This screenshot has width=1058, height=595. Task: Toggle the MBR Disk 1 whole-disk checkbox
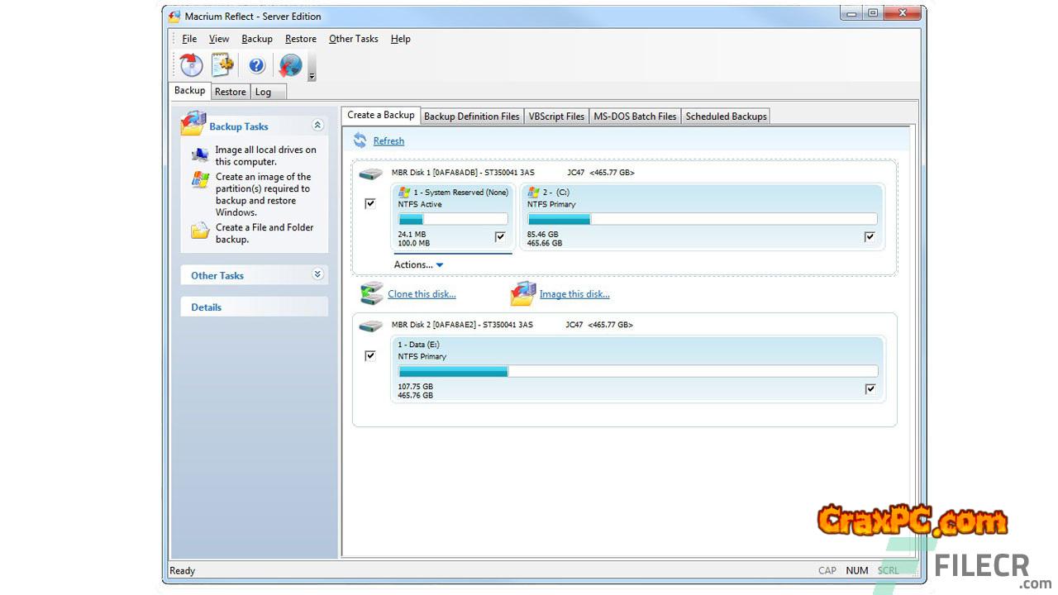click(x=370, y=203)
